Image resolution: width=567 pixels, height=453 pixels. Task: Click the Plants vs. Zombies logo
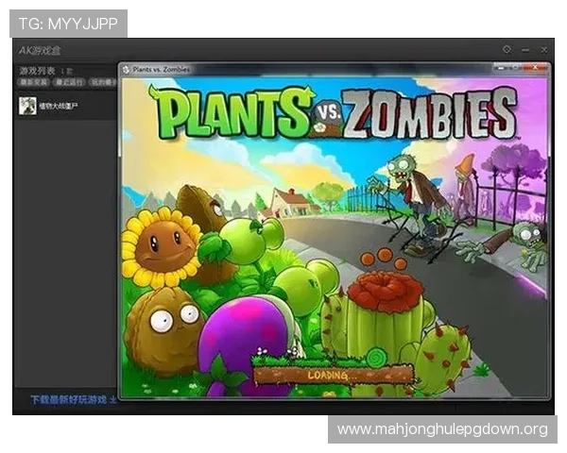[333, 115]
